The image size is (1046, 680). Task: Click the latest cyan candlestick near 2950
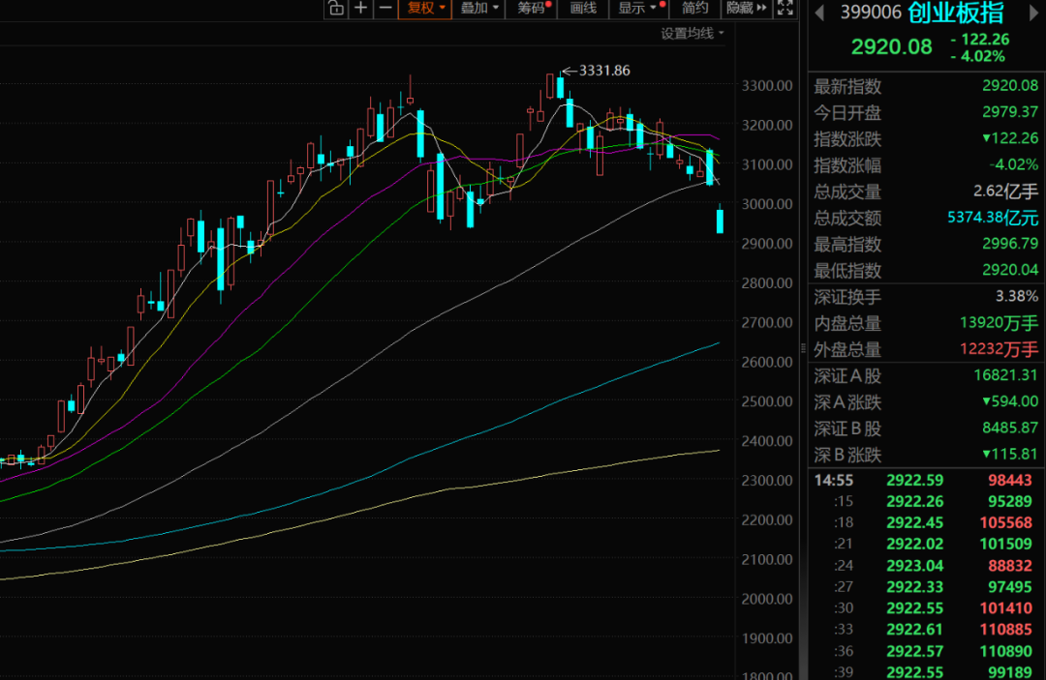coord(721,221)
